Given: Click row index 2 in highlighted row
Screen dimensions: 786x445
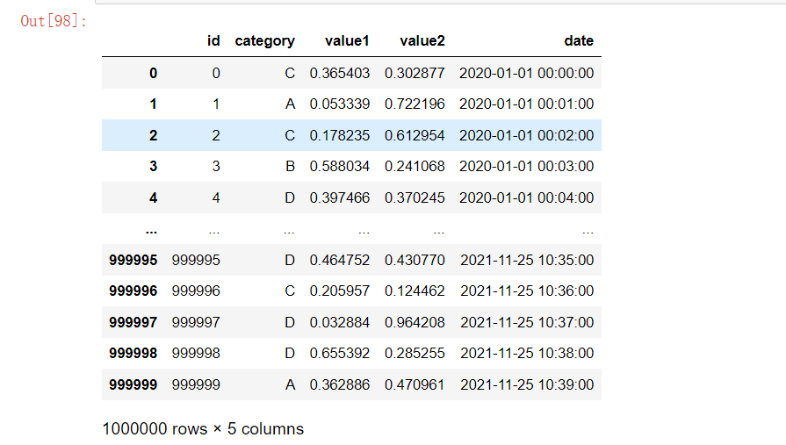Looking at the screenshot, I should tap(154, 135).
